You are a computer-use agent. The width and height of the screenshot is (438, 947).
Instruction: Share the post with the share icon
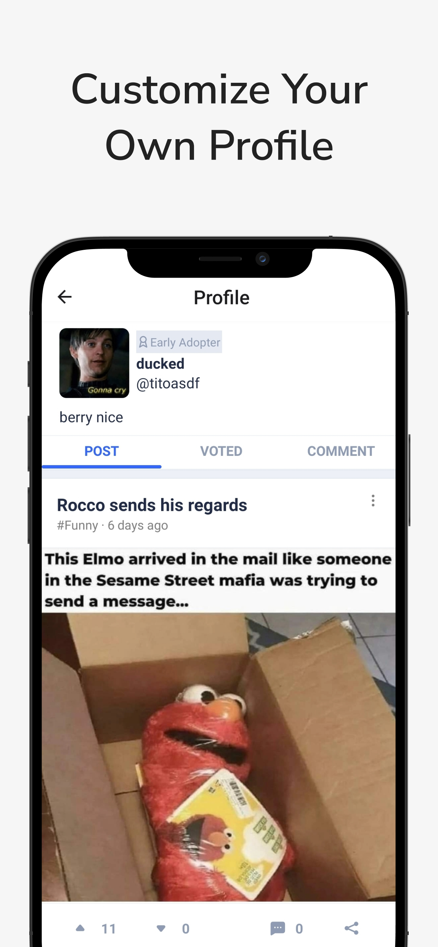(x=352, y=928)
